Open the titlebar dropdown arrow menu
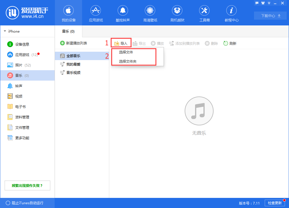 (269, 3)
